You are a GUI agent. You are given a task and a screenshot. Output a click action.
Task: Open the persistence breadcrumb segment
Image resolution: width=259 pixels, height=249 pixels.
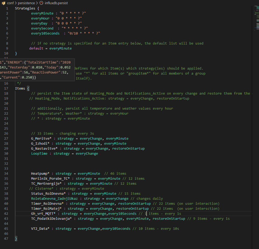click(x=26, y=3)
